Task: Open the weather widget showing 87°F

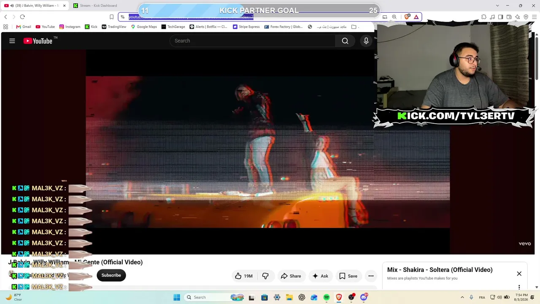Action: coord(13,297)
